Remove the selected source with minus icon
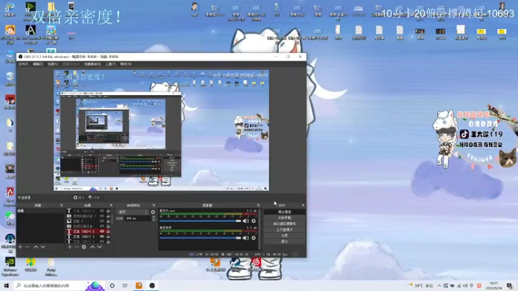The width and height of the screenshot is (518, 291). coord(76,247)
